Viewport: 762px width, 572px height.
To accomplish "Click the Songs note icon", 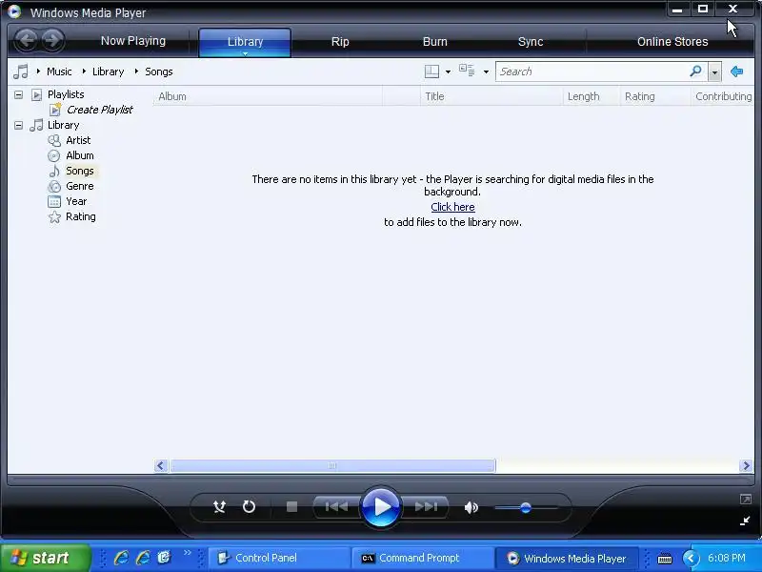I will [54, 171].
